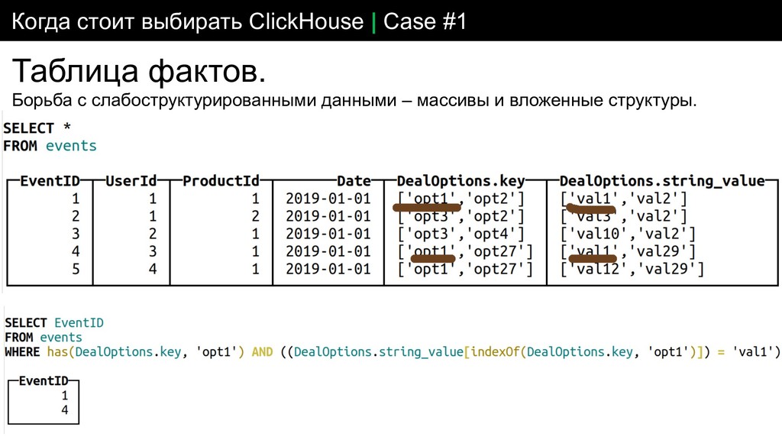Click UserId value 4 in the EventID 5 row
Screen dimensions: 782x440
pyautogui.click(x=153, y=269)
